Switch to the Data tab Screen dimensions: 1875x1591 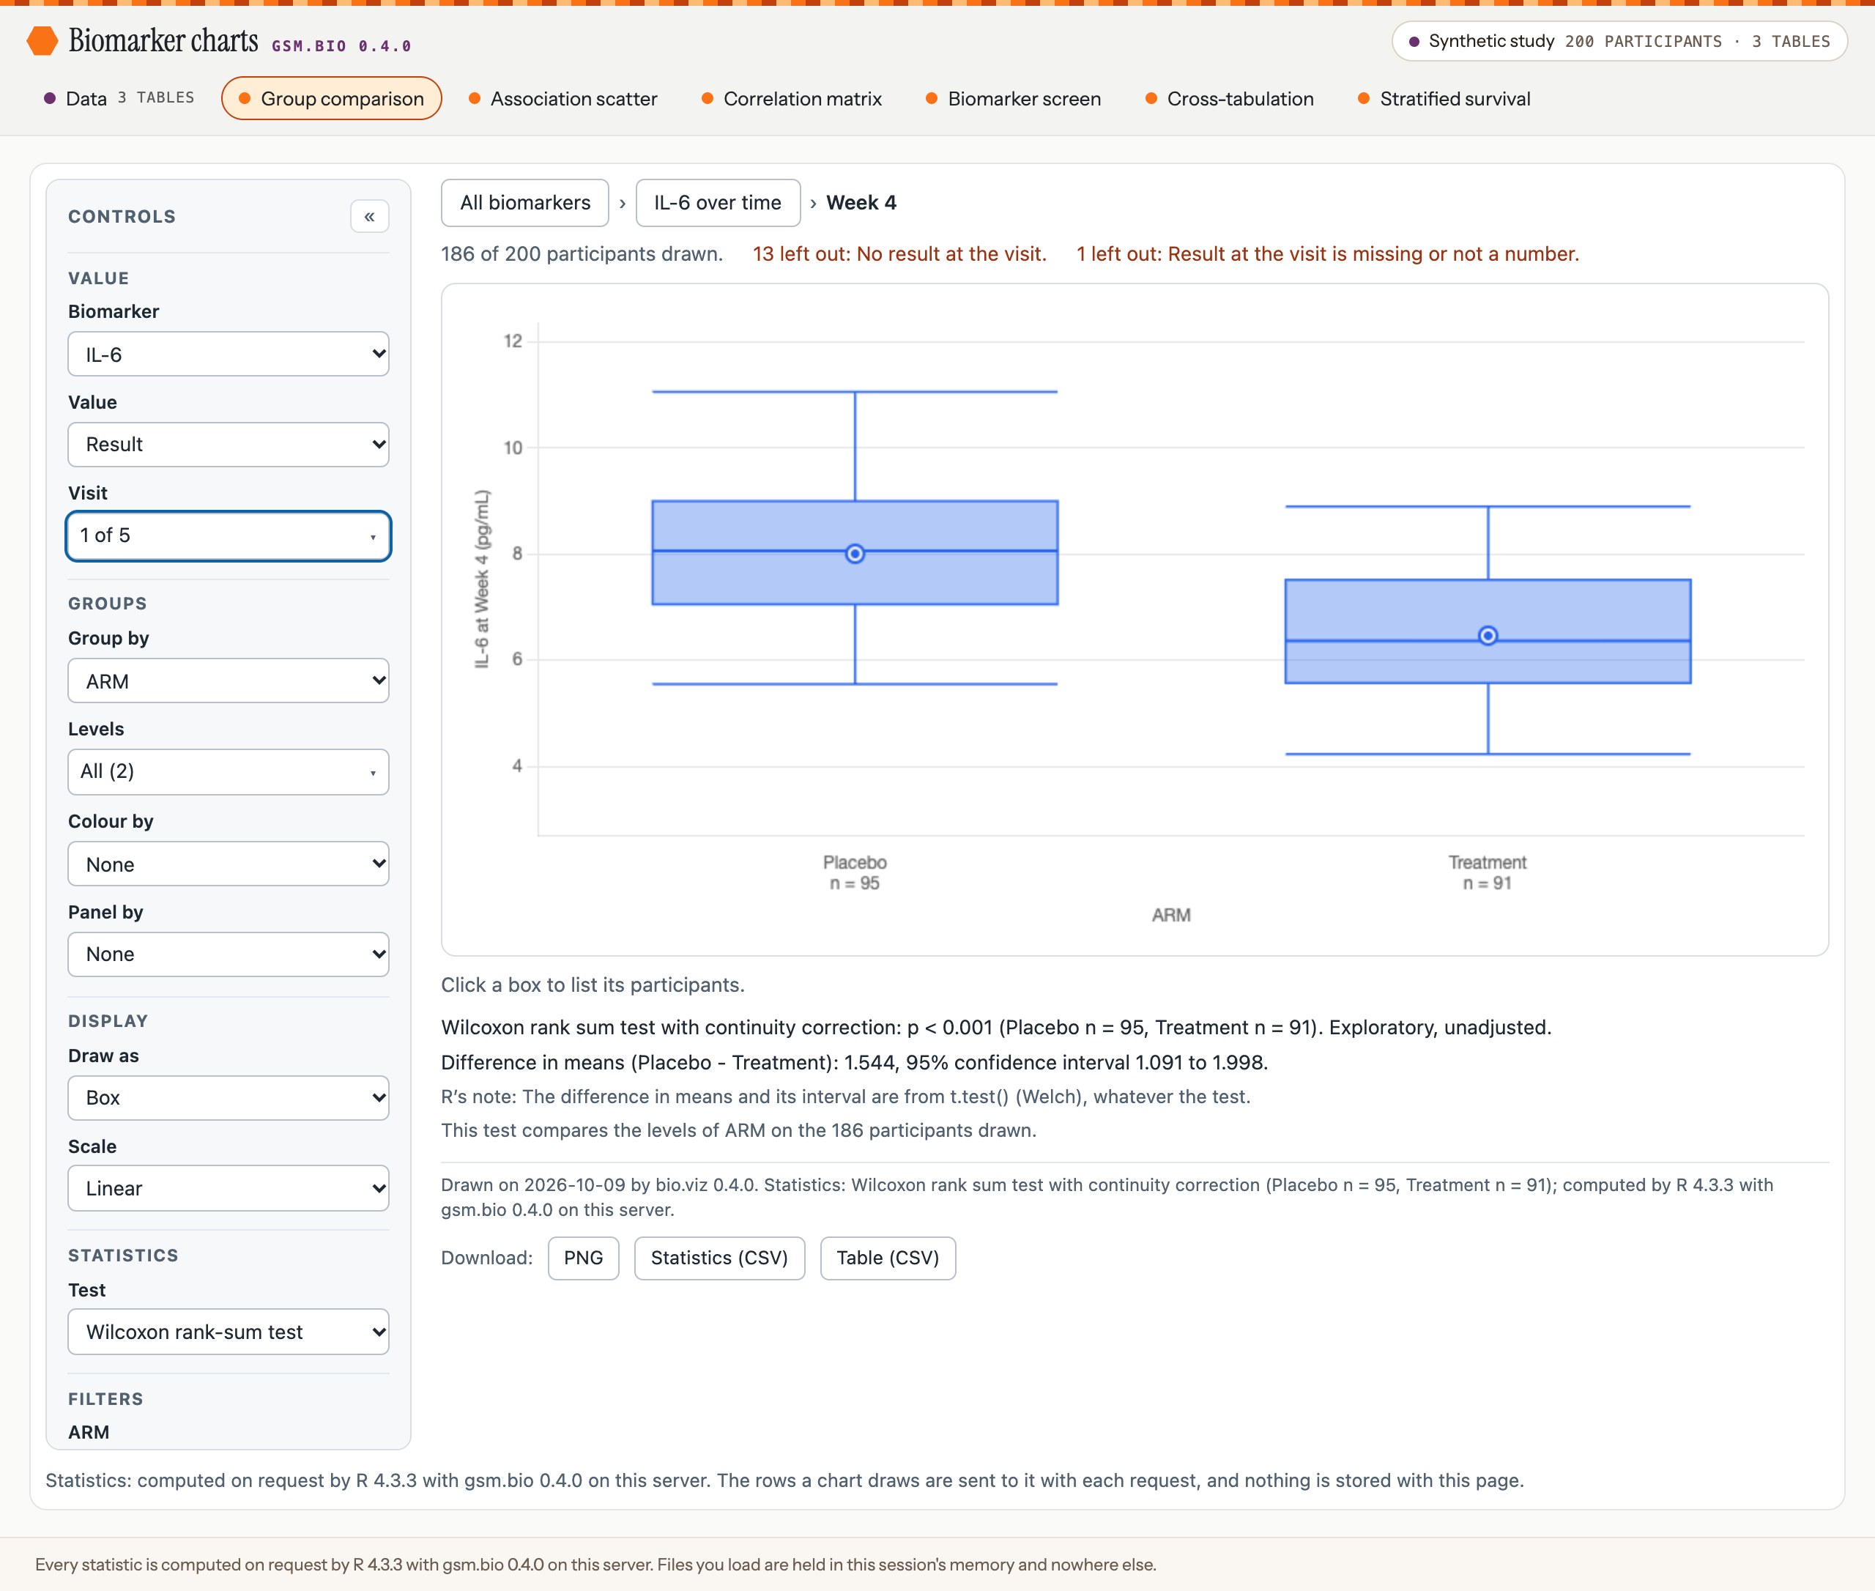119,98
